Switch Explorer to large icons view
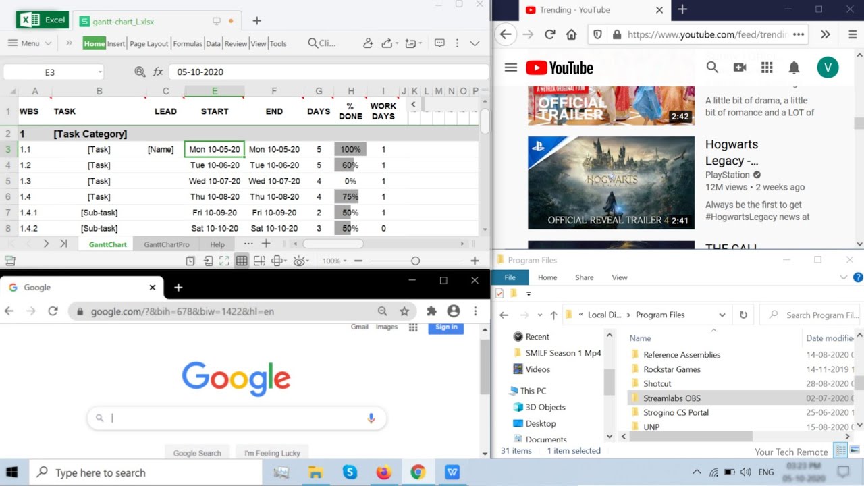864x486 pixels. (x=855, y=450)
